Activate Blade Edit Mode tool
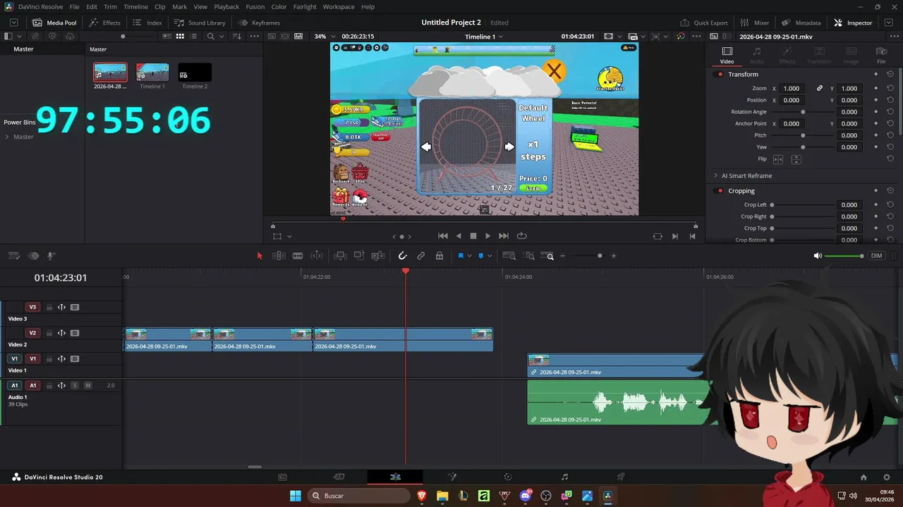 [298, 256]
